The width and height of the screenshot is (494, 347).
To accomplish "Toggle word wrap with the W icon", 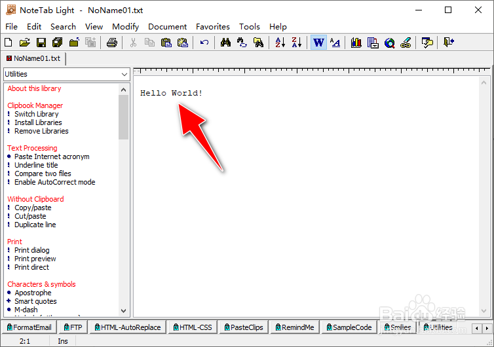I will (x=318, y=42).
